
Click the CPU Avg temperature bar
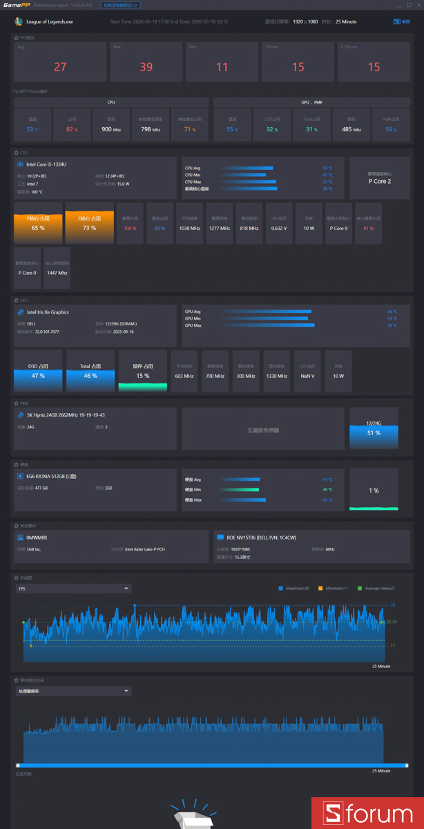coord(247,168)
